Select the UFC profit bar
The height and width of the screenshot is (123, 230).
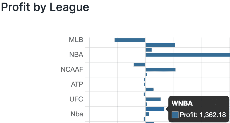pos(153,99)
